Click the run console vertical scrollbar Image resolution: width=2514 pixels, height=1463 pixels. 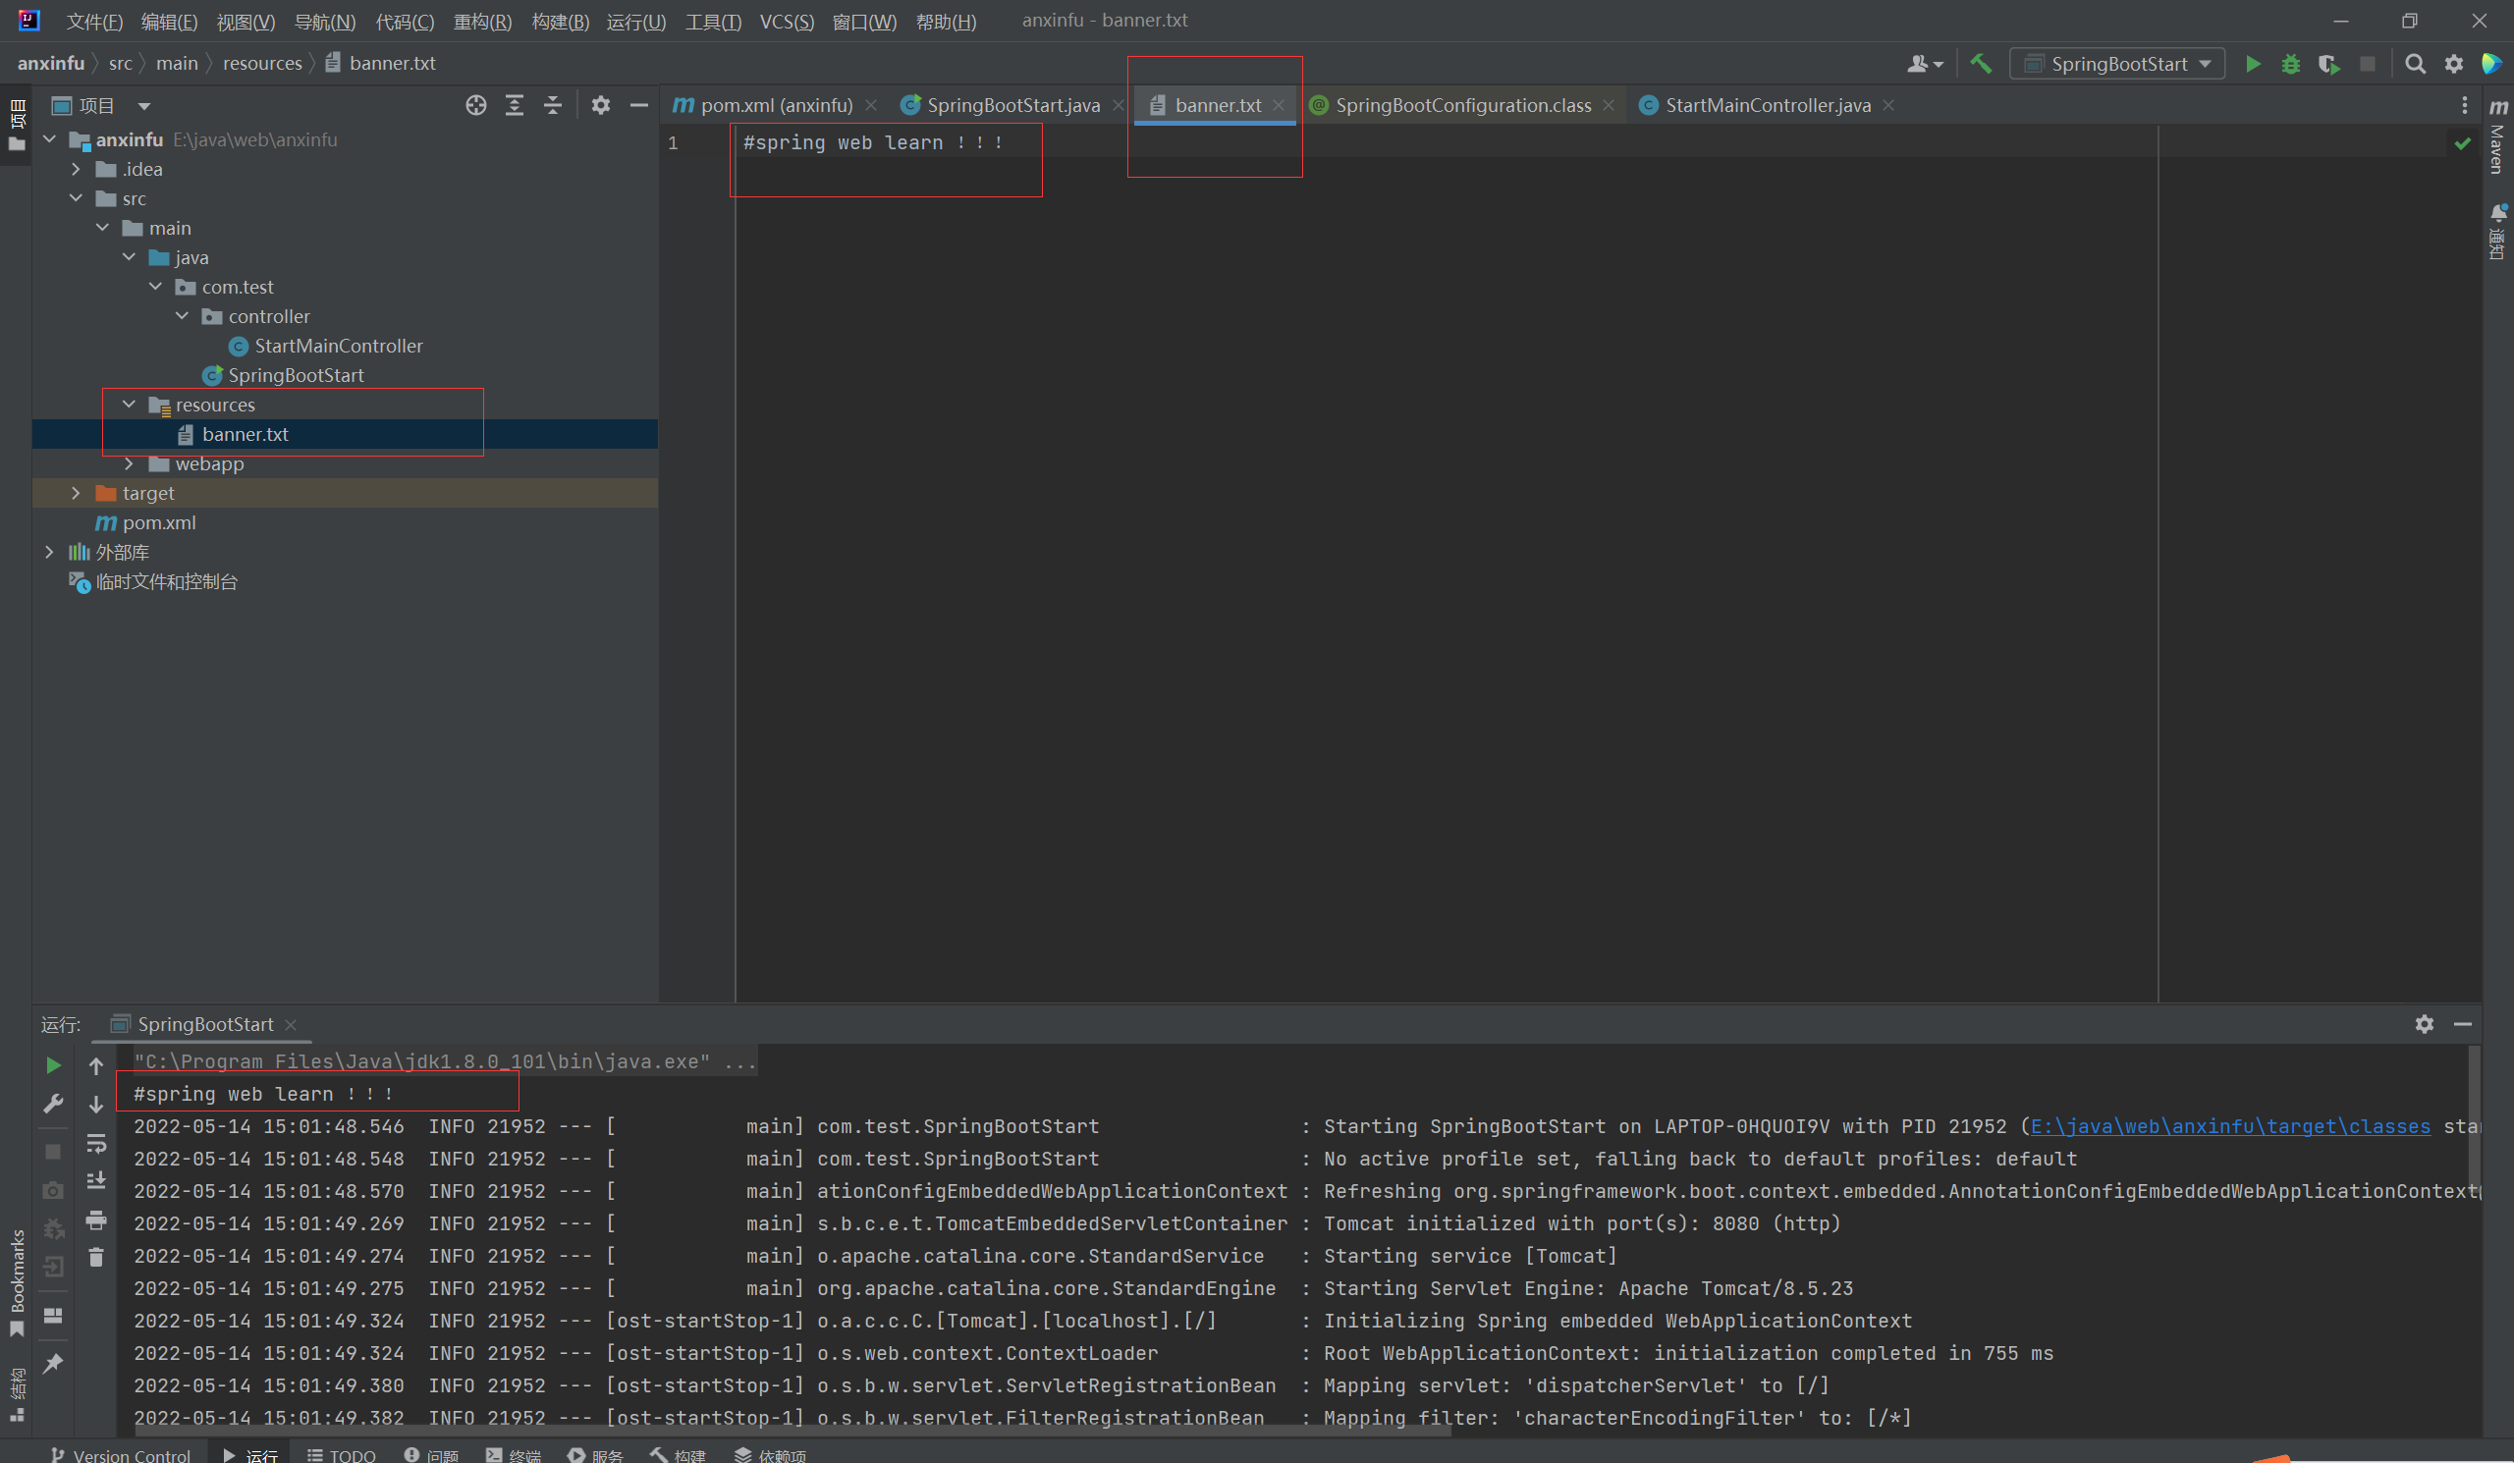pyautogui.click(x=2473, y=1117)
